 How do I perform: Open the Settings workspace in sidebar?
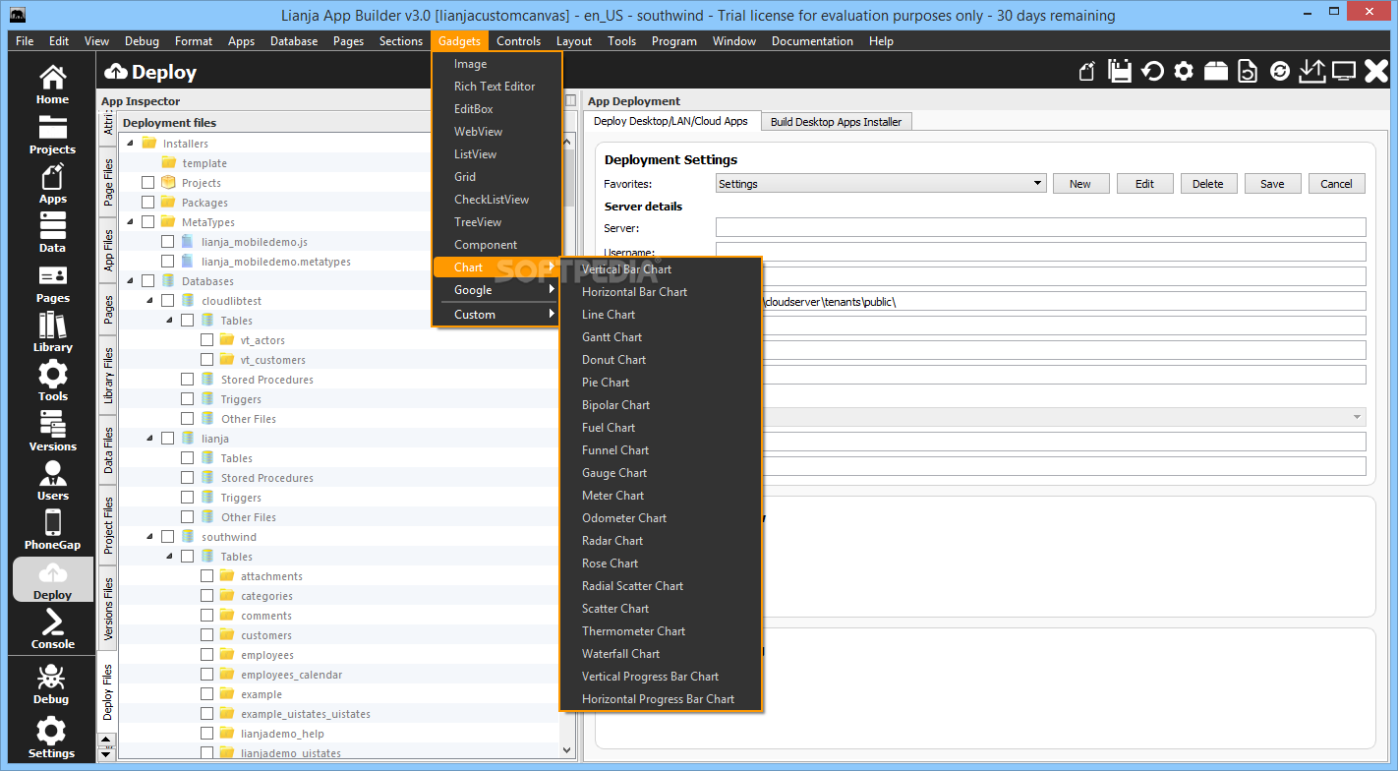[52, 739]
